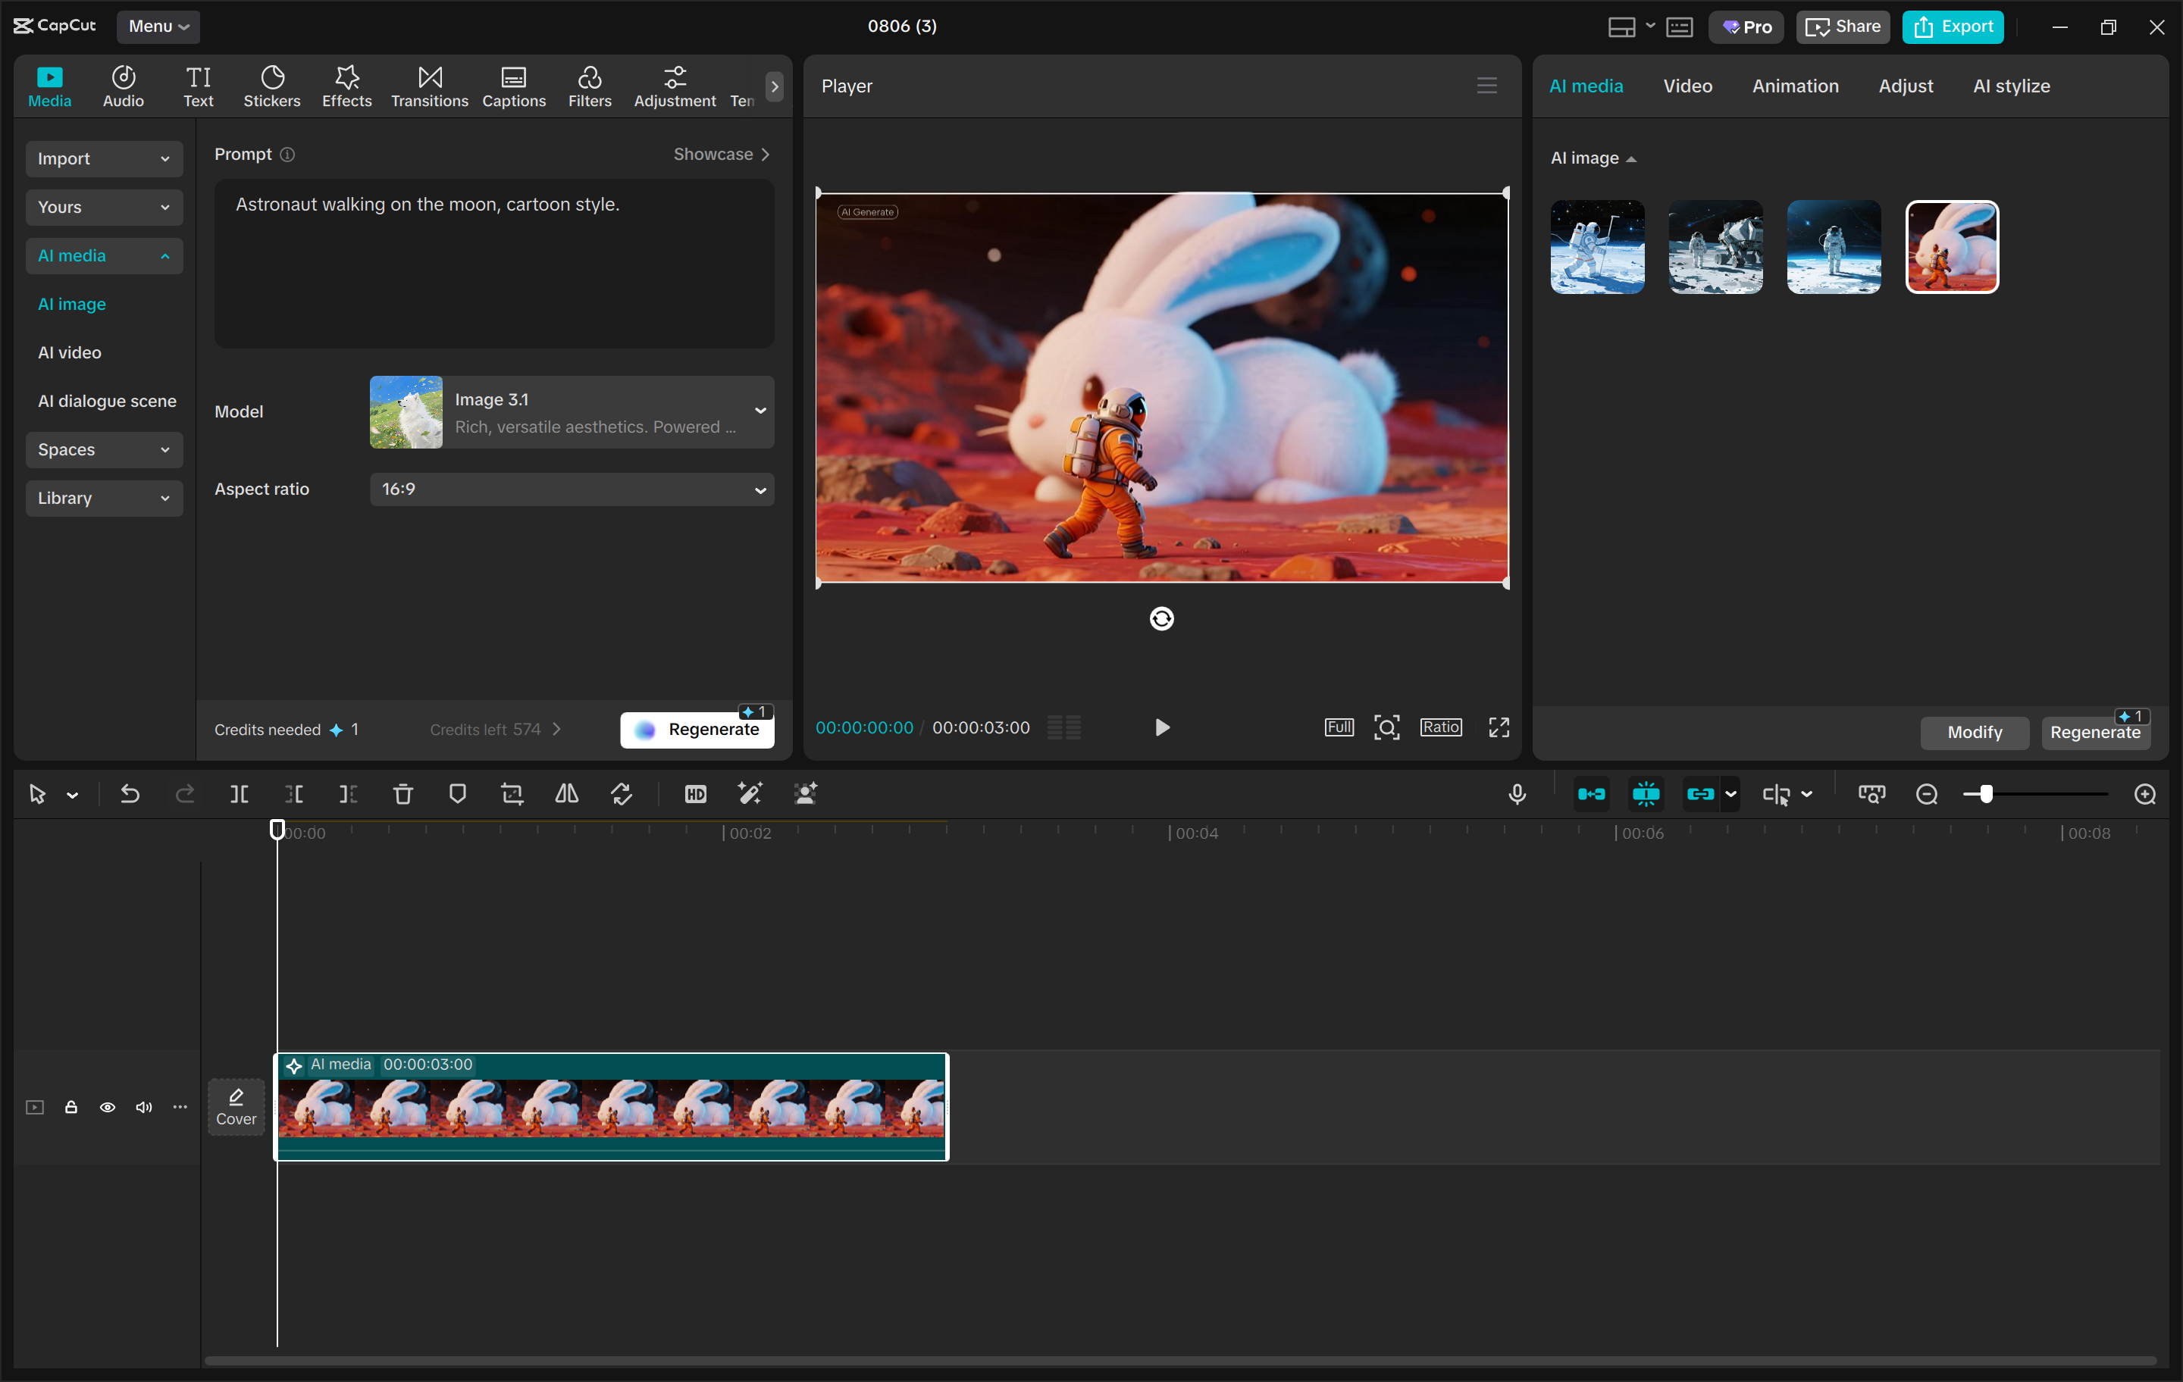Select the rabbit astronaut thumbnail
This screenshot has width=2183, height=1382.
(1951, 246)
